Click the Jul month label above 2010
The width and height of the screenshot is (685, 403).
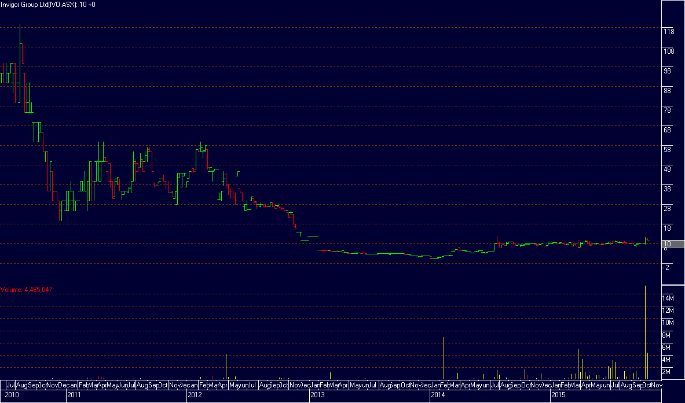pos(11,385)
